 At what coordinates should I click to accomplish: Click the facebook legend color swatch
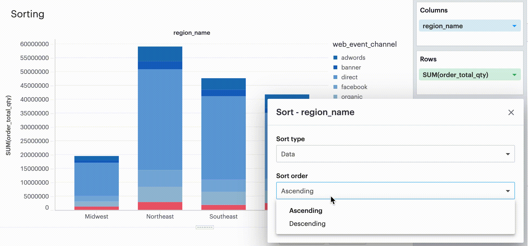coord(336,87)
